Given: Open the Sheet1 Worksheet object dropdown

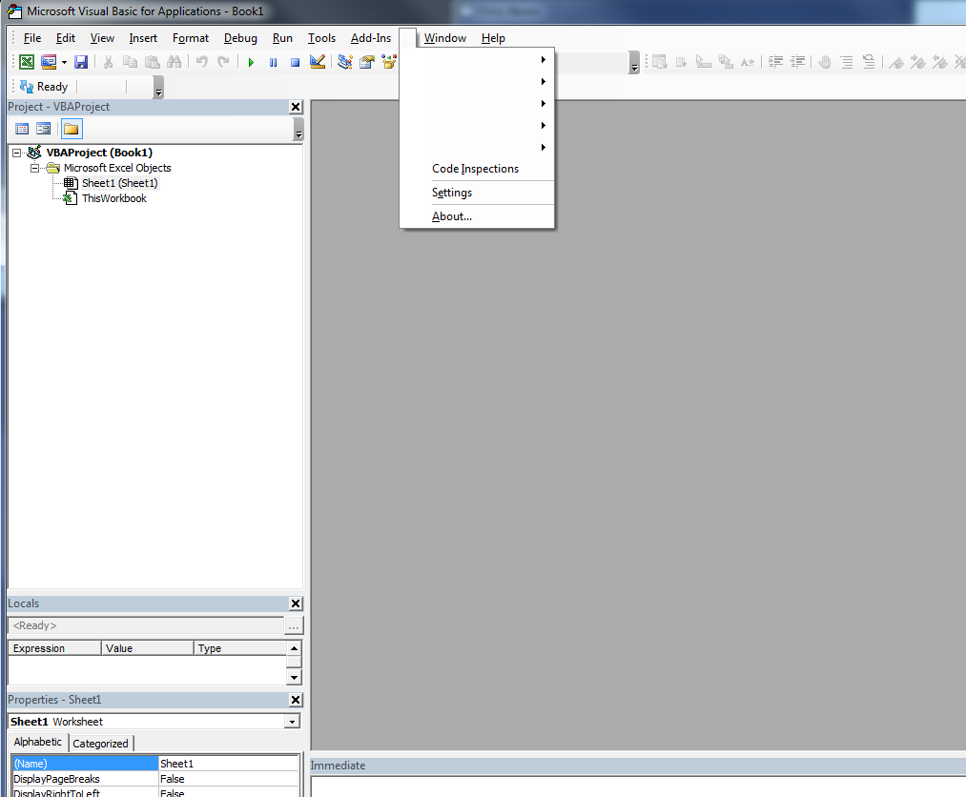Looking at the screenshot, I should pyautogui.click(x=293, y=722).
